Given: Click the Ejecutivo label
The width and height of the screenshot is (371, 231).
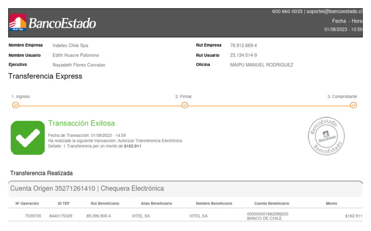Looking at the screenshot, I should coord(18,65).
